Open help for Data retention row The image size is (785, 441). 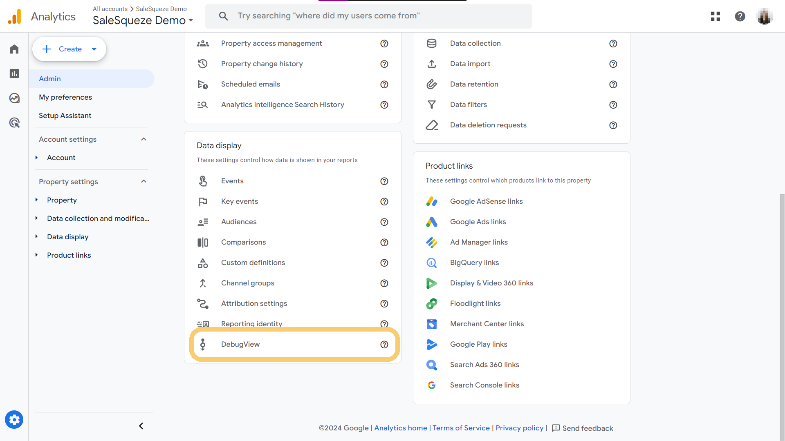click(x=613, y=84)
